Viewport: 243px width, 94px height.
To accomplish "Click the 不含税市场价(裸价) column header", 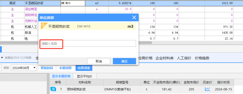I will [x=167, y=82].
